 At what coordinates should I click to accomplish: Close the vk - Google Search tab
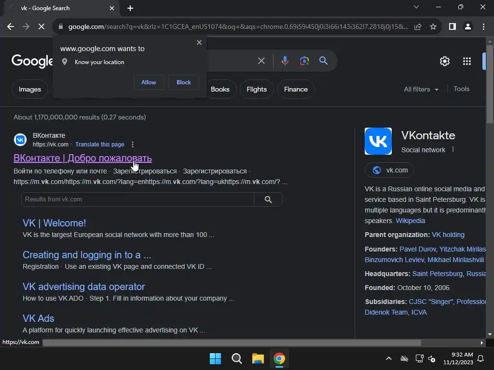pyautogui.click(x=112, y=8)
